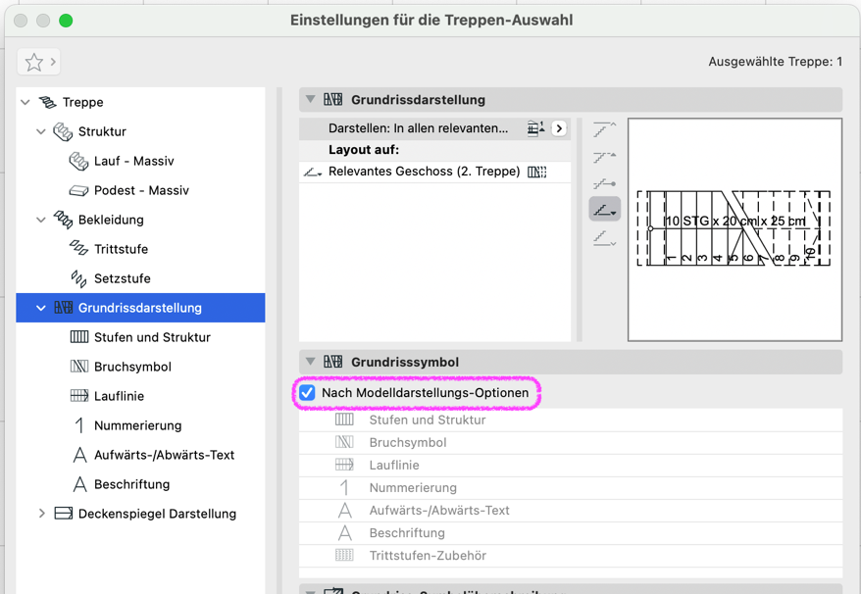Select the topmost stair layout preview icon
Image resolution: width=861 pixels, height=594 pixels.
coord(605,129)
